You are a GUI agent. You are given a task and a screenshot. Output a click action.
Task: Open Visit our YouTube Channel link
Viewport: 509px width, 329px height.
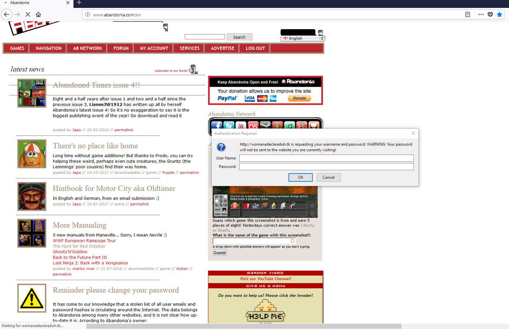tap(265, 279)
